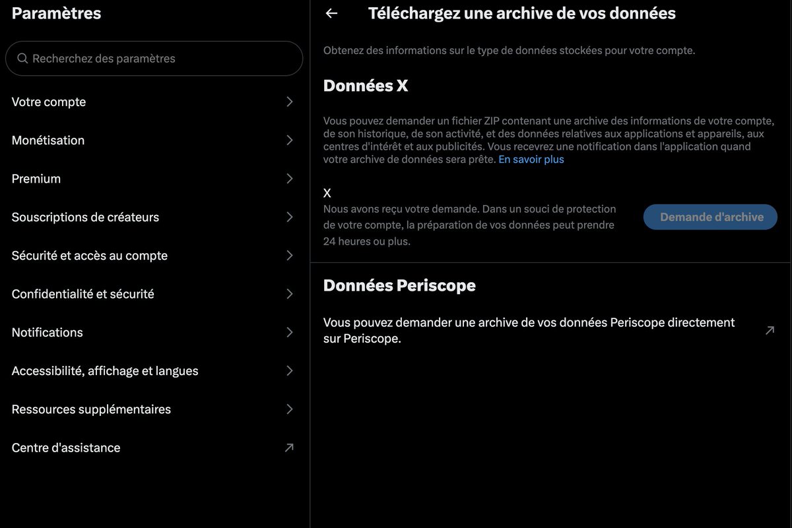Open the Premium settings section
This screenshot has height=528, width=792.
pos(154,179)
